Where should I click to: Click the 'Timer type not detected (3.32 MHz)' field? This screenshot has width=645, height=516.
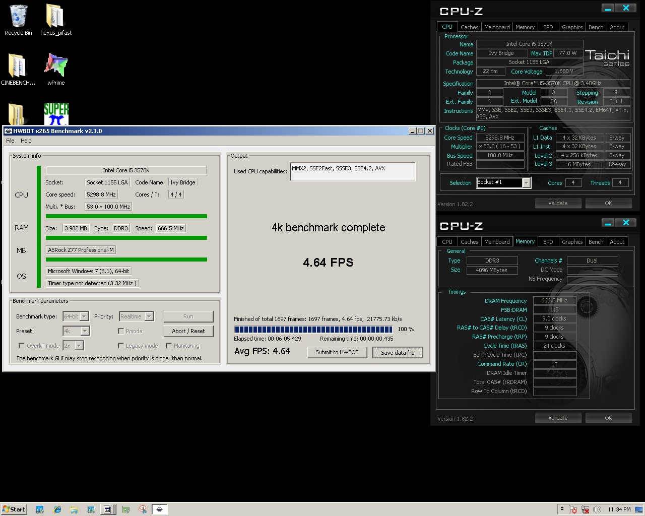92,283
